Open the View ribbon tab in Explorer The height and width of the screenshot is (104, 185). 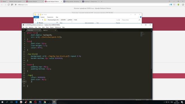[57, 17]
